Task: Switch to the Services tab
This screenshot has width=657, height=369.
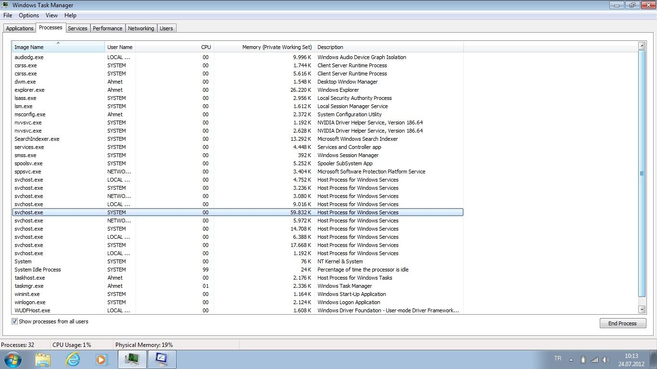Action: point(77,28)
